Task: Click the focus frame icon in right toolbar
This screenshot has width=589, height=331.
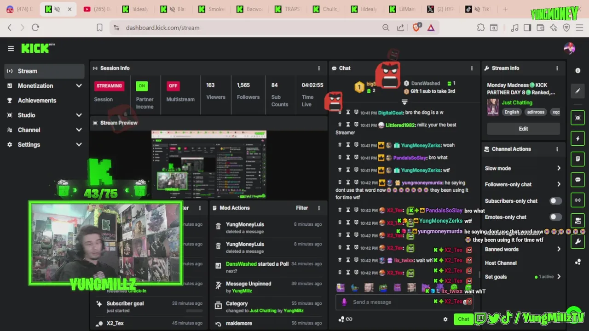Action: [578, 118]
